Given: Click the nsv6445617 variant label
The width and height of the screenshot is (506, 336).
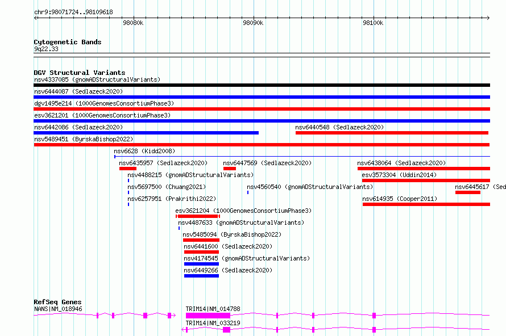Looking at the screenshot, I should (x=480, y=187).
